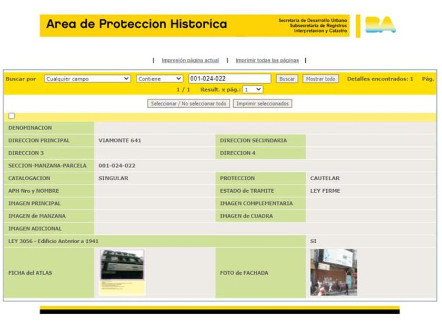Screen dimensions: 442x331
Task: Click the 'Mostrar todo' button
Action: pos(320,79)
